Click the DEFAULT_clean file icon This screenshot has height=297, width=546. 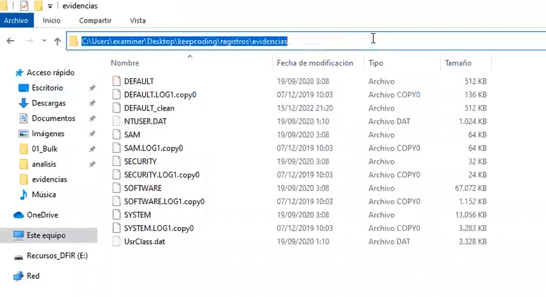[116, 108]
